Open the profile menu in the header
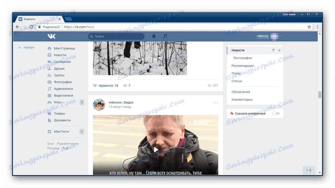Viewport: 335px width, 188px height. (x=269, y=36)
